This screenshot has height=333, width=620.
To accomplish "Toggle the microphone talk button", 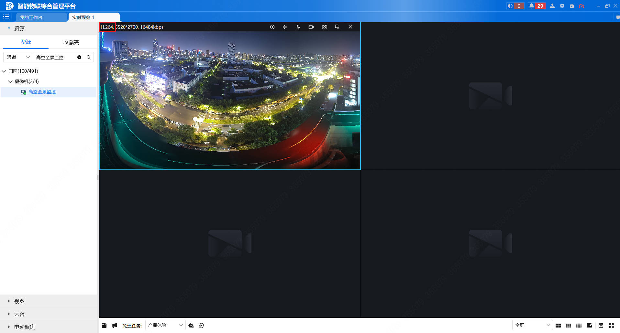I will point(298,27).
